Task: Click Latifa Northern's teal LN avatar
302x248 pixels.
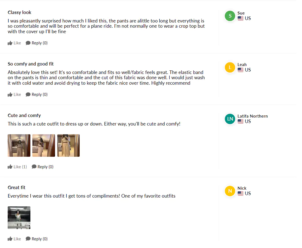Action: click(230, 119)
